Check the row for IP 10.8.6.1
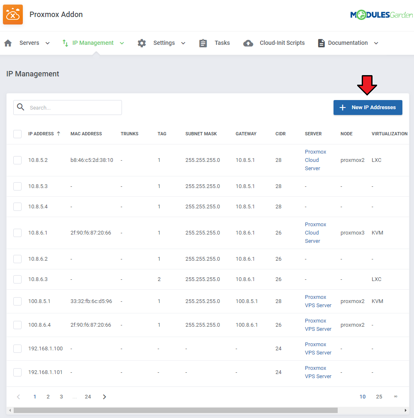This screenshot has height=418, width=414. coord(17,233)
